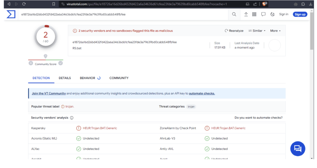The image size is (317, 168).
Task: Switch to the DETECTION tab
Action: click(x=41, y=78)
